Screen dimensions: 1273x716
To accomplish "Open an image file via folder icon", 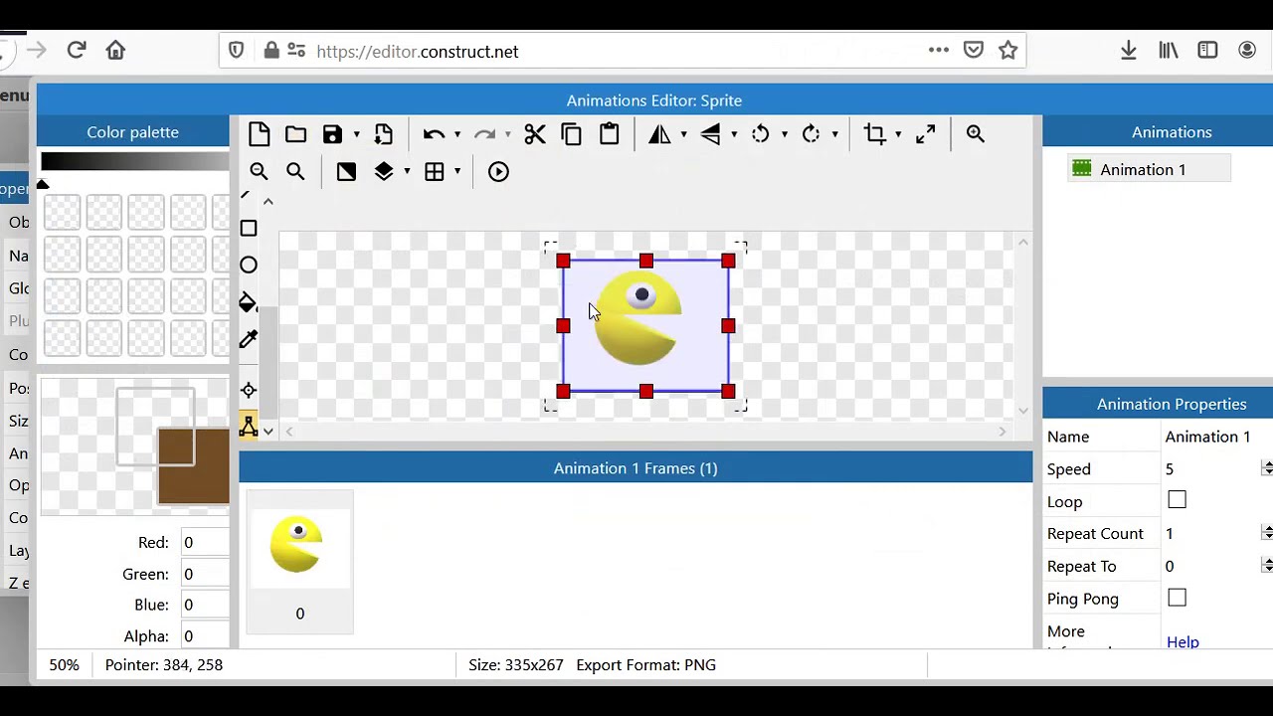I will (x=295, y=134).
